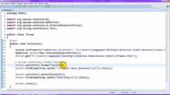Open the Help menu
The image size is (170, 95).
(x=46, y=3)
